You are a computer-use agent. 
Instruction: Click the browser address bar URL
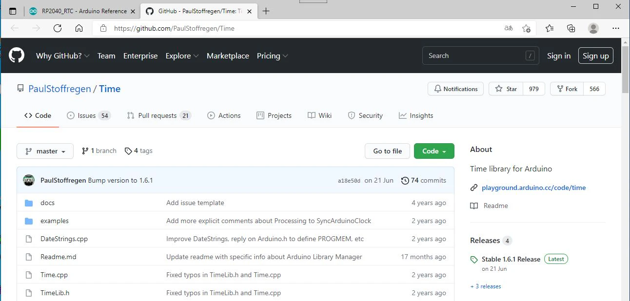click(x=174, y=28)
